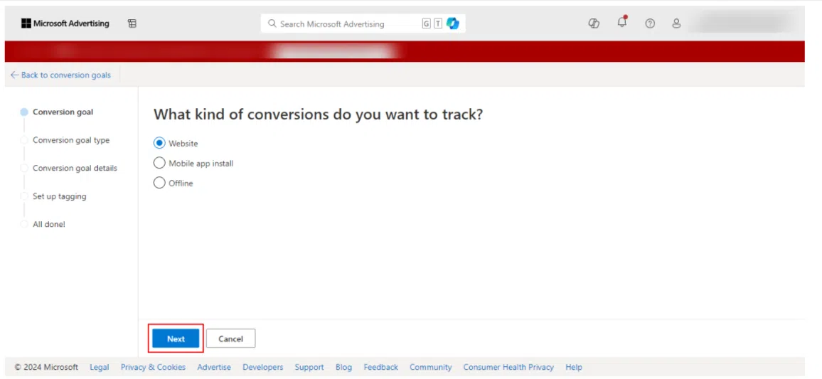The width and height of the screenshot is (822, 379).
Task: Click the T icon in search box
Action: (438, 23)
